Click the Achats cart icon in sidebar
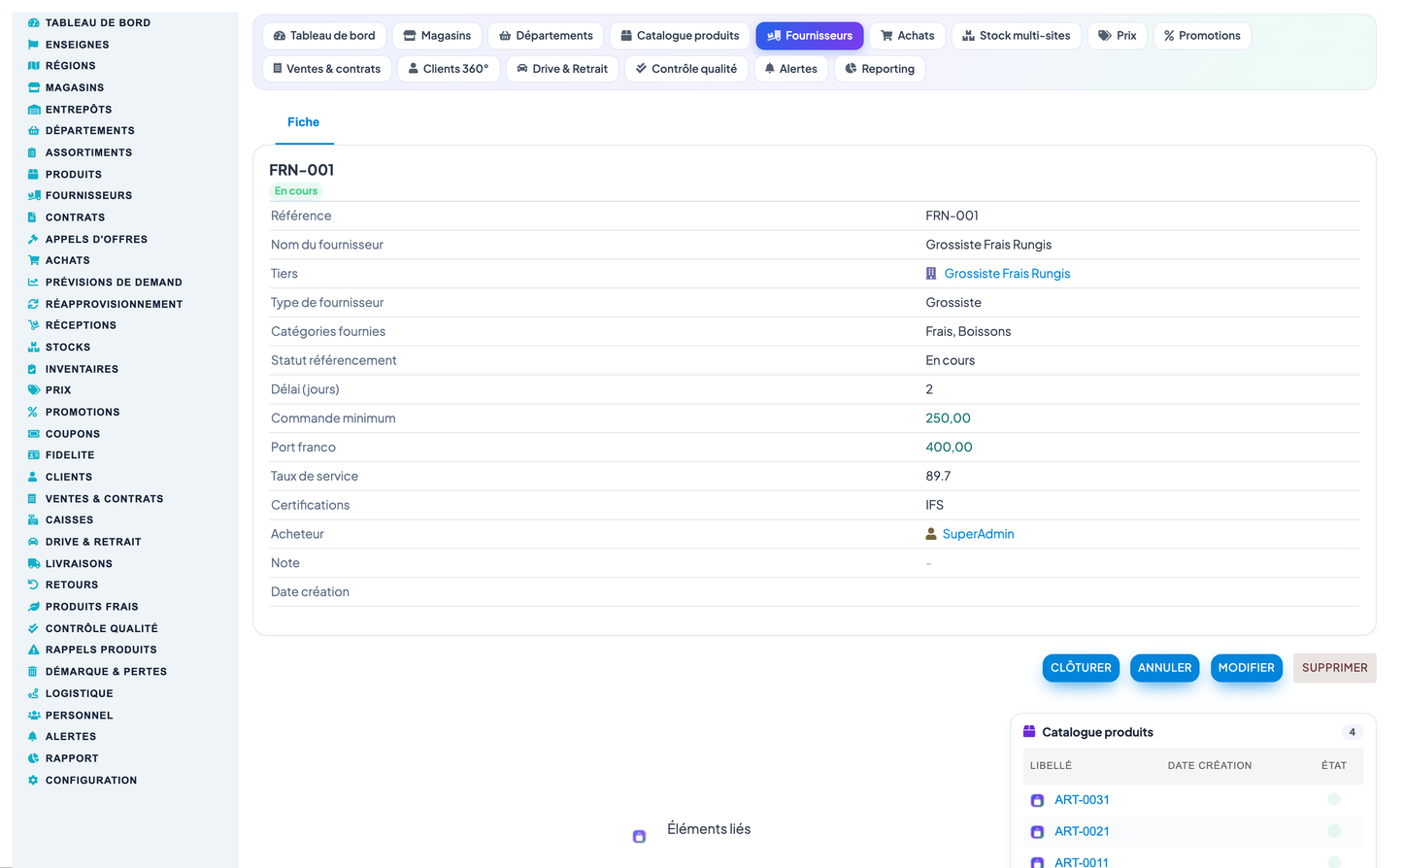 [34, 260]
